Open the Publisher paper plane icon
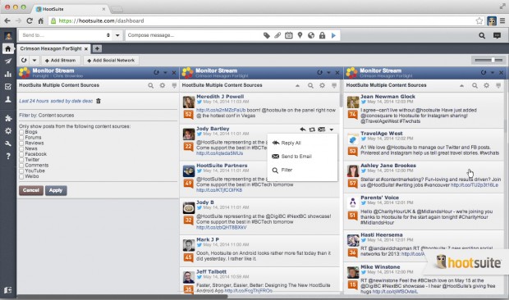Viewport: 509px width, 300px height. tap(7, 61)
